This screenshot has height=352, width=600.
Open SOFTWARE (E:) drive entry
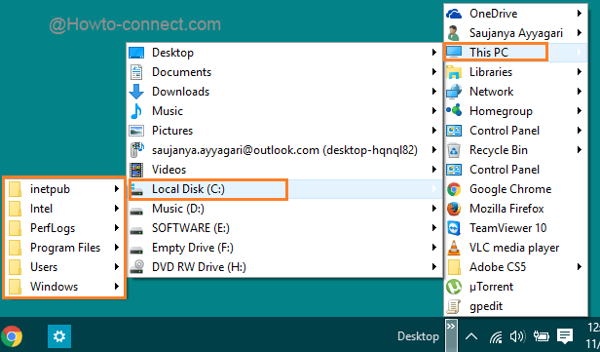[x=284, y=228]
